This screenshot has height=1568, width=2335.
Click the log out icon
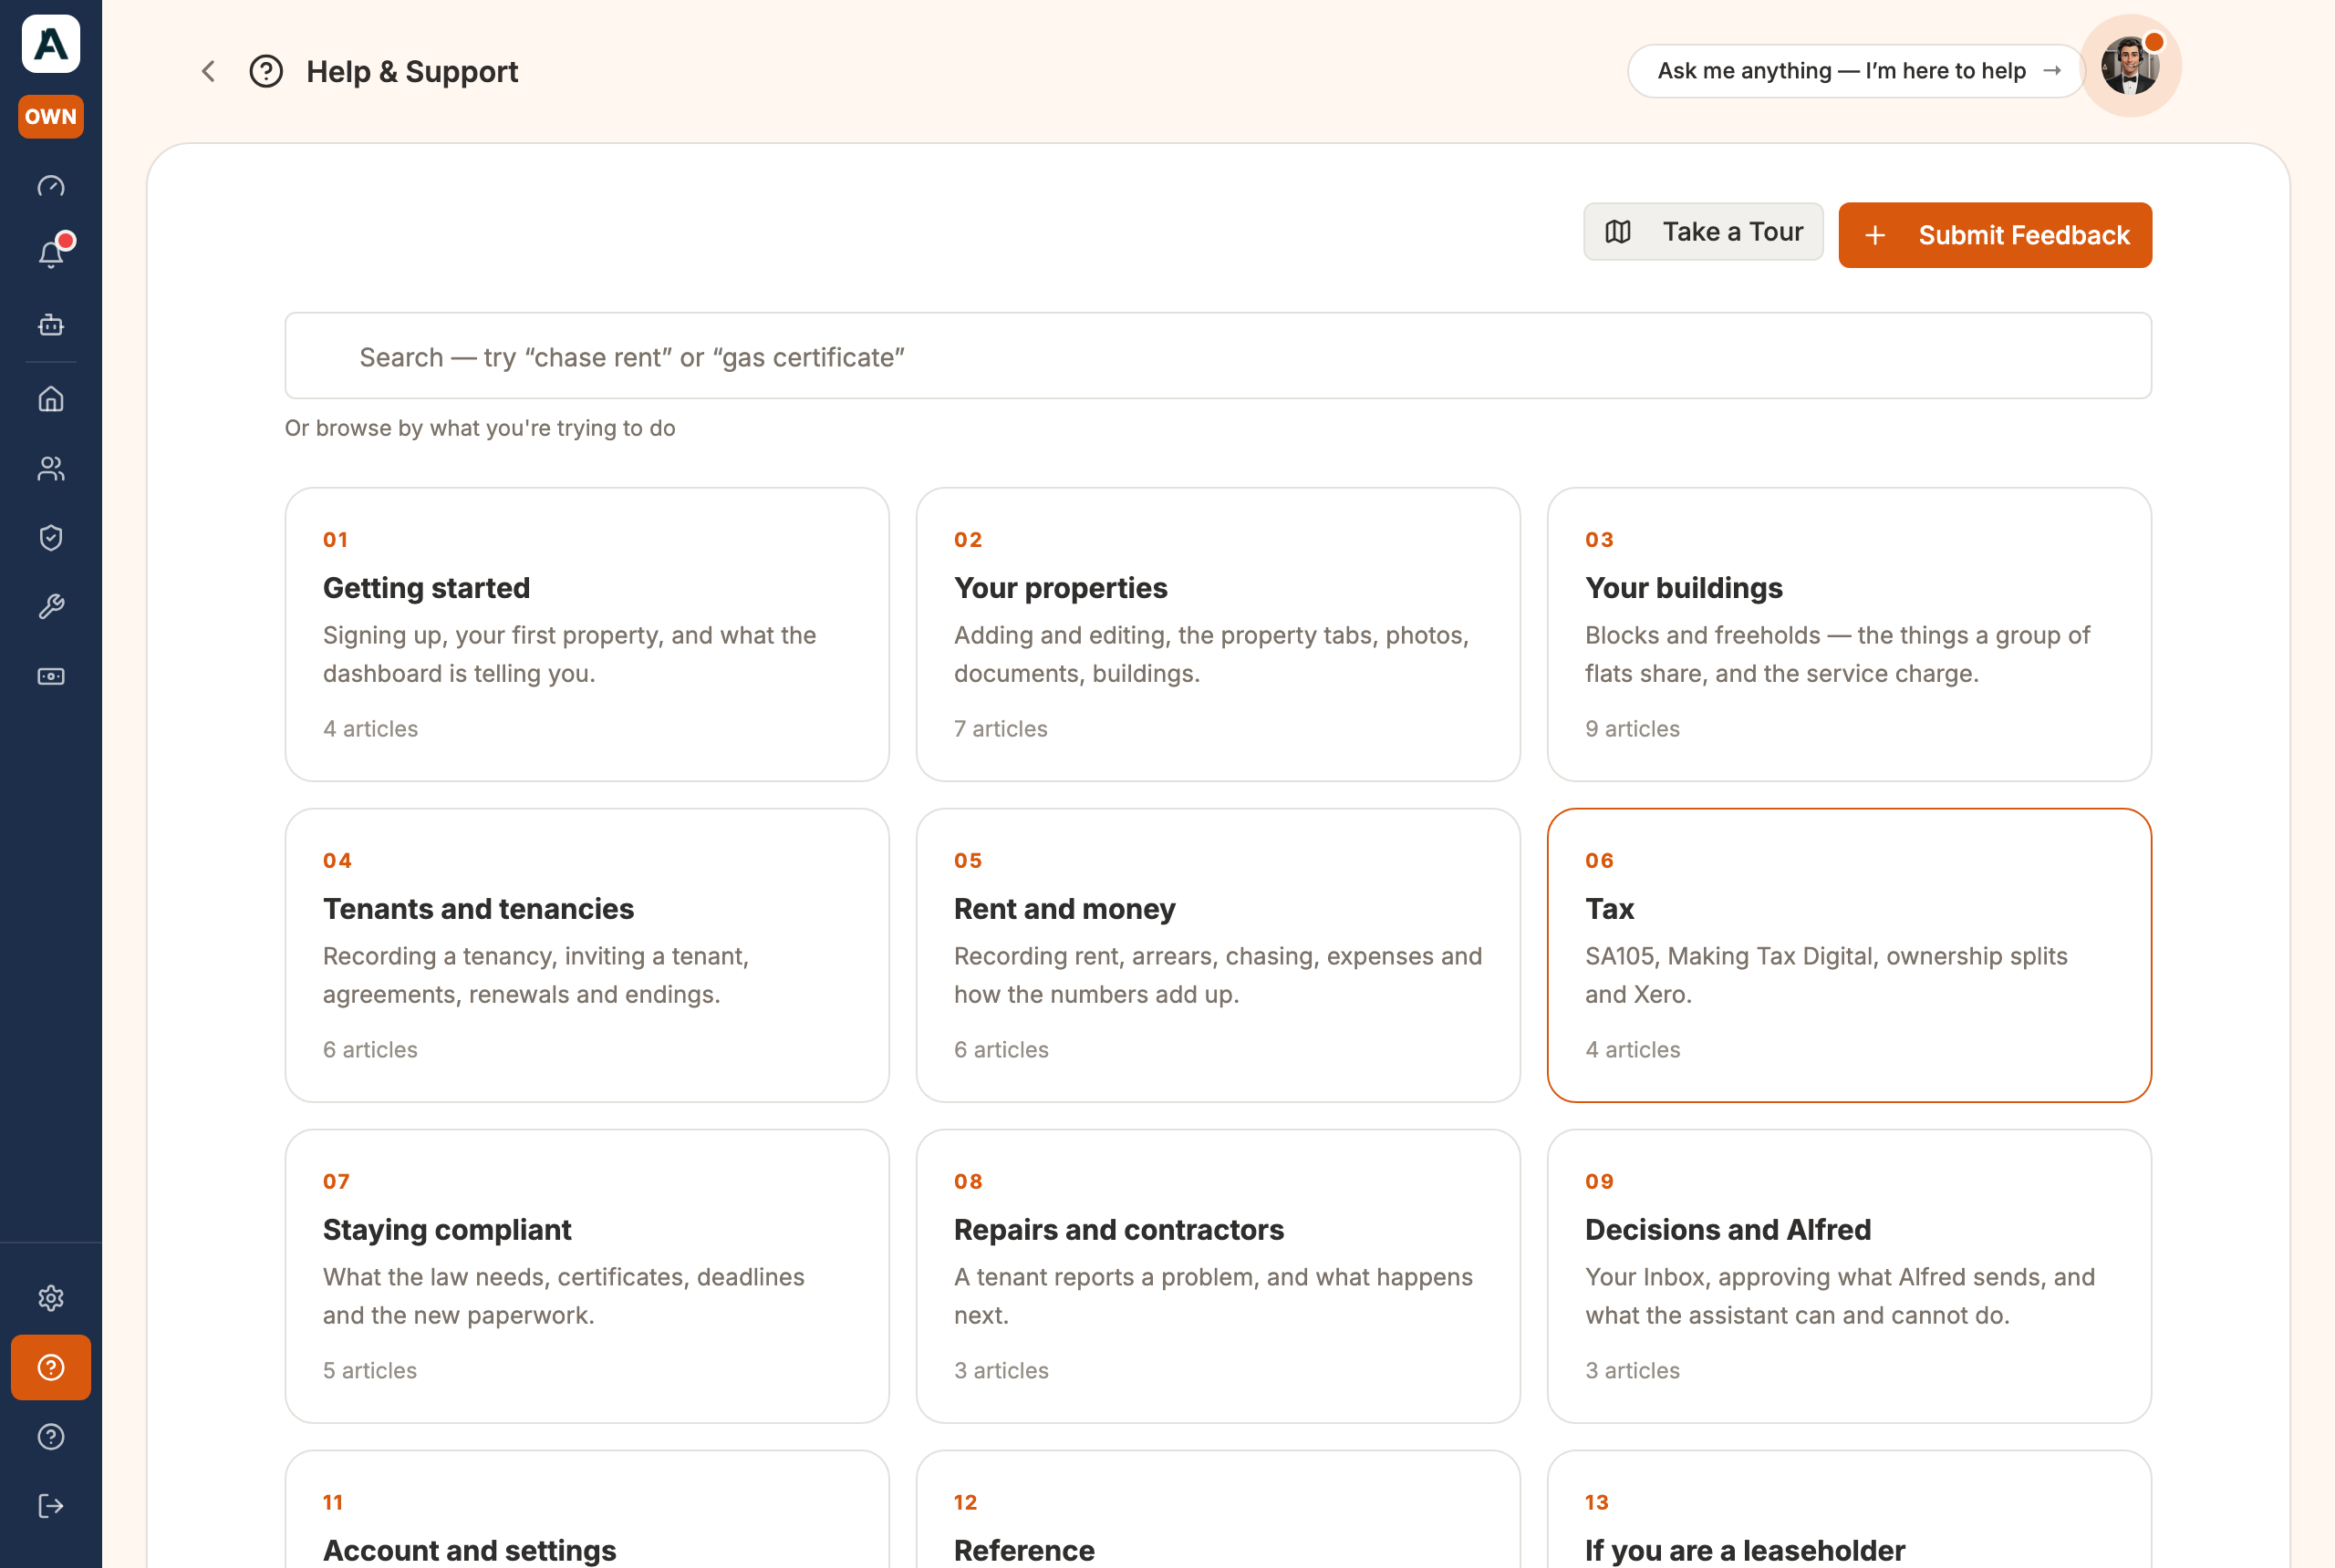click(x=51, y=1506)
